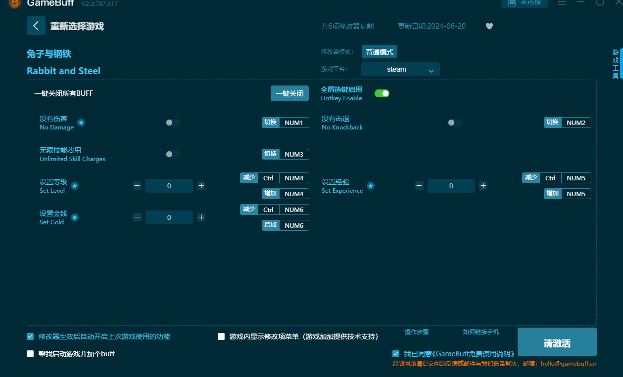Click the Set Experience value field
This screenshot has height=377, width=623.
(x=451, y=186)
